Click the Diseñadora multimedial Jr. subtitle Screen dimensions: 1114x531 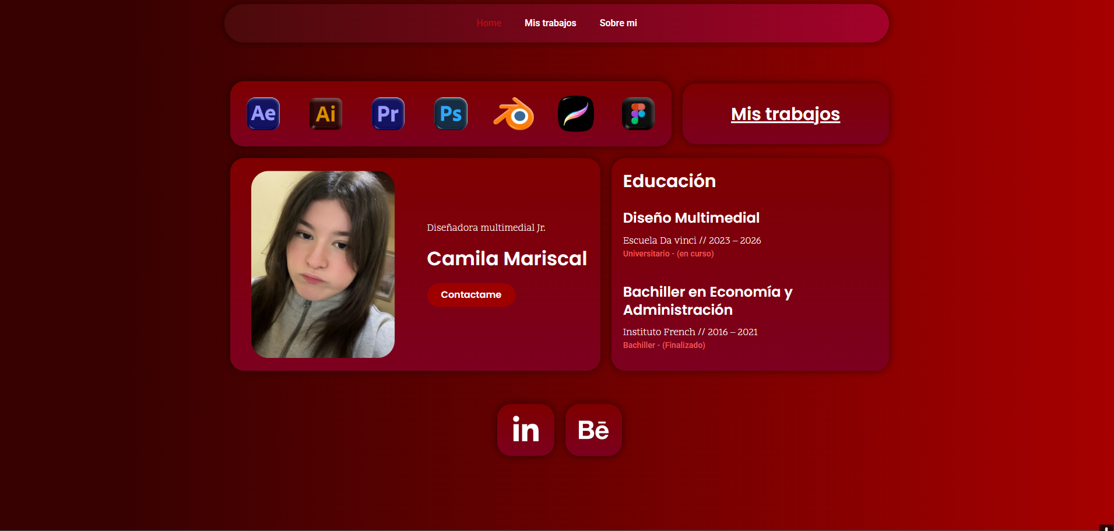[486, 227]
